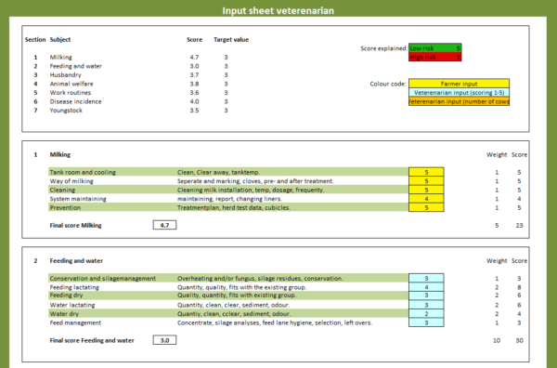This screenshot has width=557, height=368.
Task: Click the Milking section 1 heading
Action: pyautogui.click(x=60, y=154)
